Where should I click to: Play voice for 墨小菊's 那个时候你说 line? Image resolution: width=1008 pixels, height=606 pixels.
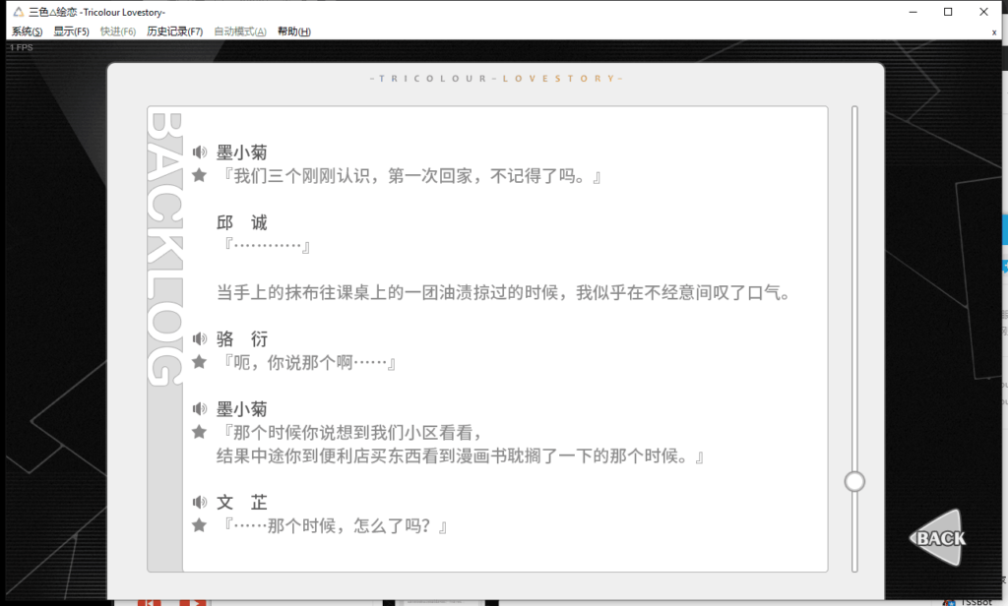click(200, 408)
